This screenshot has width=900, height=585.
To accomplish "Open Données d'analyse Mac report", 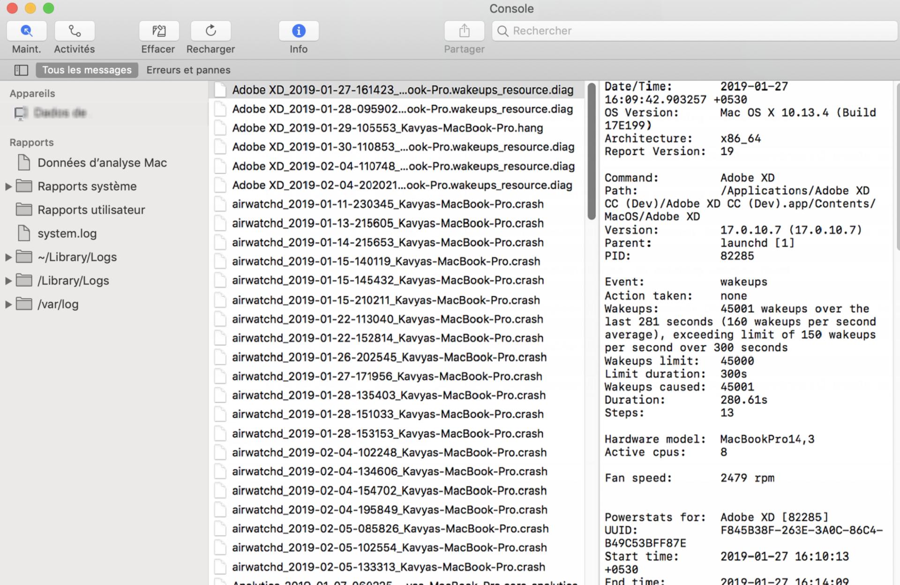I will coord(102,163).
